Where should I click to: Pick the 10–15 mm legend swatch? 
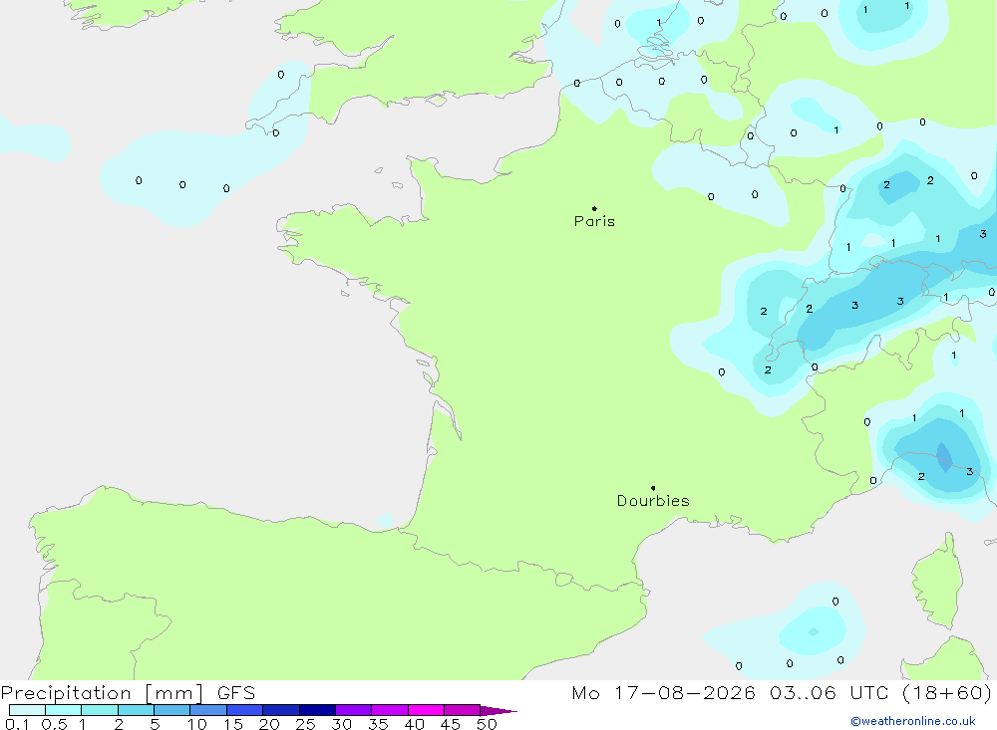click(208, 710)
